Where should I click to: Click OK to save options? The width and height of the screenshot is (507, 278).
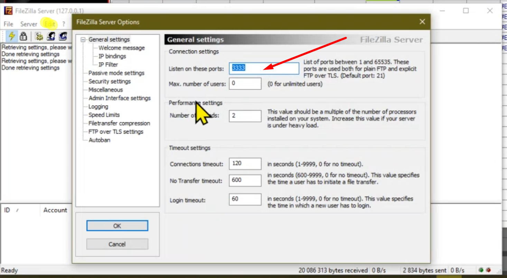(x=117, y=226)
